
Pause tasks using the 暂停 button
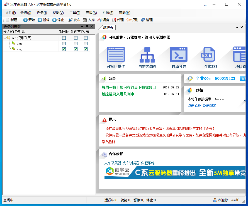(x=44, y=20)
